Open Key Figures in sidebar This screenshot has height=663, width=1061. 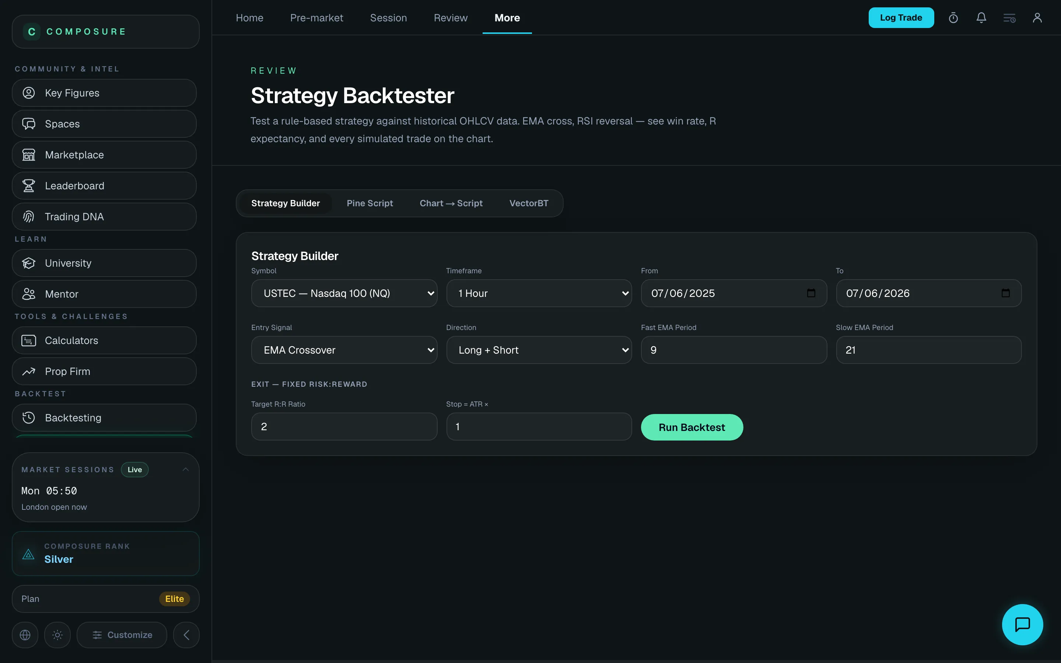[x=104, y=93]
